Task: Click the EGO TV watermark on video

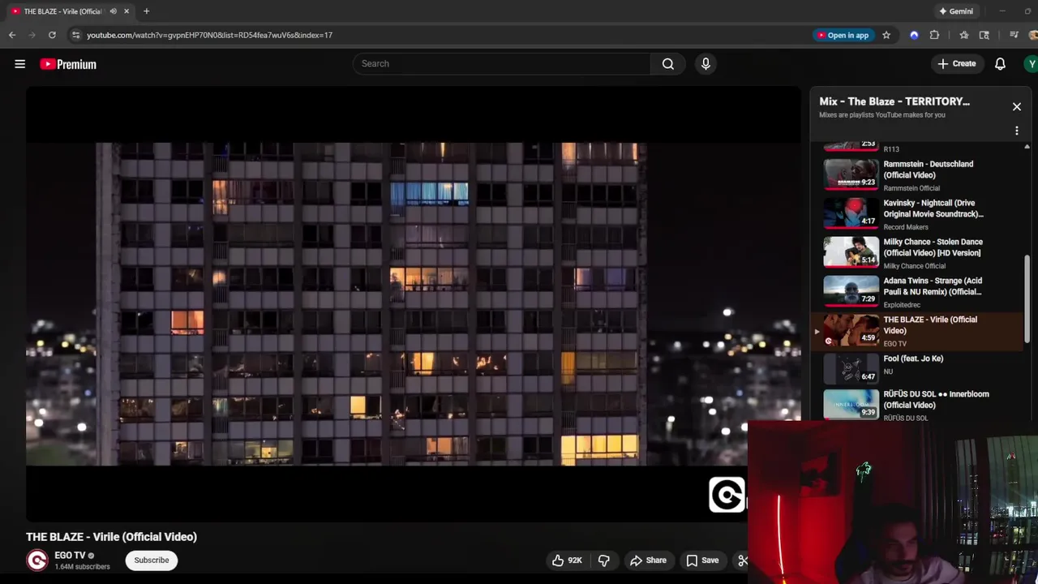Action: click(x=727, y=495)
